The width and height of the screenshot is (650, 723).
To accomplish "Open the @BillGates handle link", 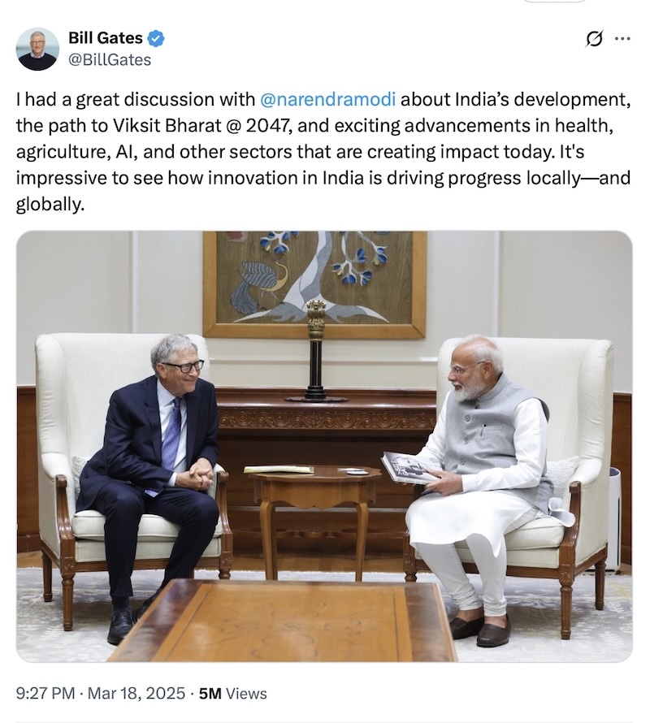I will coord(110,60).
